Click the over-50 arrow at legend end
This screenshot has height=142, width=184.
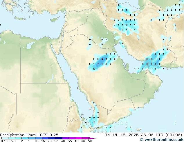(x=92, y=138)
